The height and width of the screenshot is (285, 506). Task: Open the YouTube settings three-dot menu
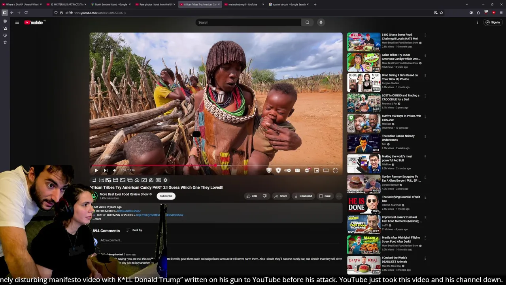tap(478, 22)
